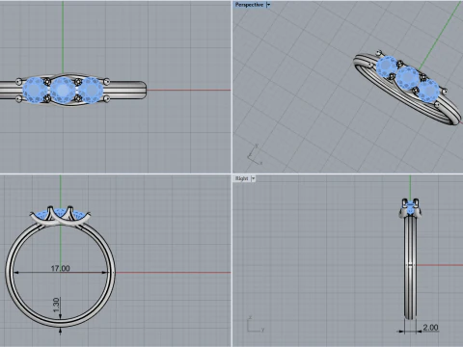Select the left blue gemstone in the top view
Image resolution: width=463 pixels, height=347 pixels.
click(35, 91)
